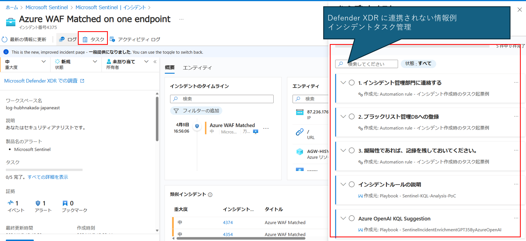Focus the tasks panel 検索してください box
The height and width of the screenshot is (241, 526).
pyautogui.click(x=366, y=64)
